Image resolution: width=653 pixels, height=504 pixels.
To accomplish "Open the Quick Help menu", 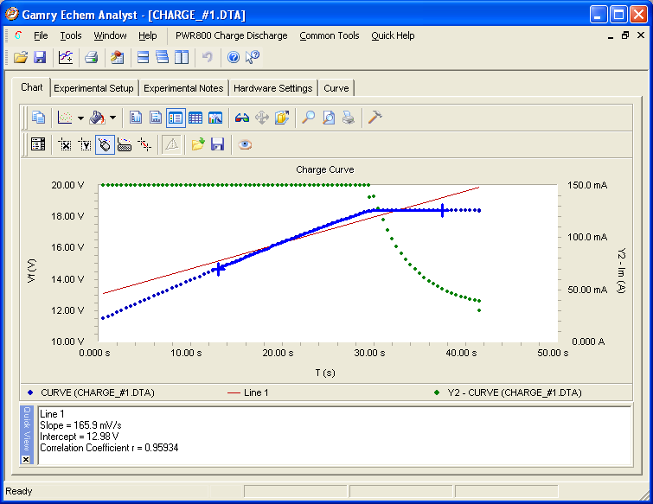I will tap(393, 35).
